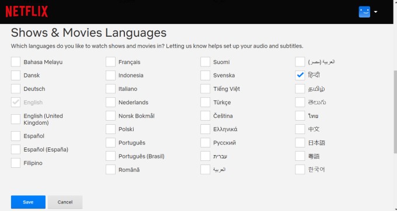Screen dimensions: 397x211
Task: Click the greyed-out English checkbox
Action: tap(16, 103)
